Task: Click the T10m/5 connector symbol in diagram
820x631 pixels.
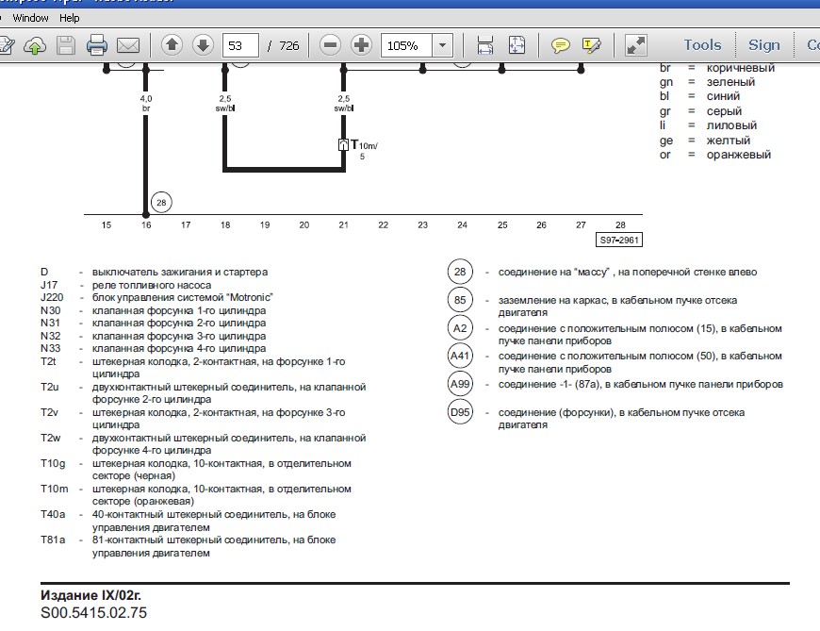Action: pyautogui.click(x=343, y=145)
